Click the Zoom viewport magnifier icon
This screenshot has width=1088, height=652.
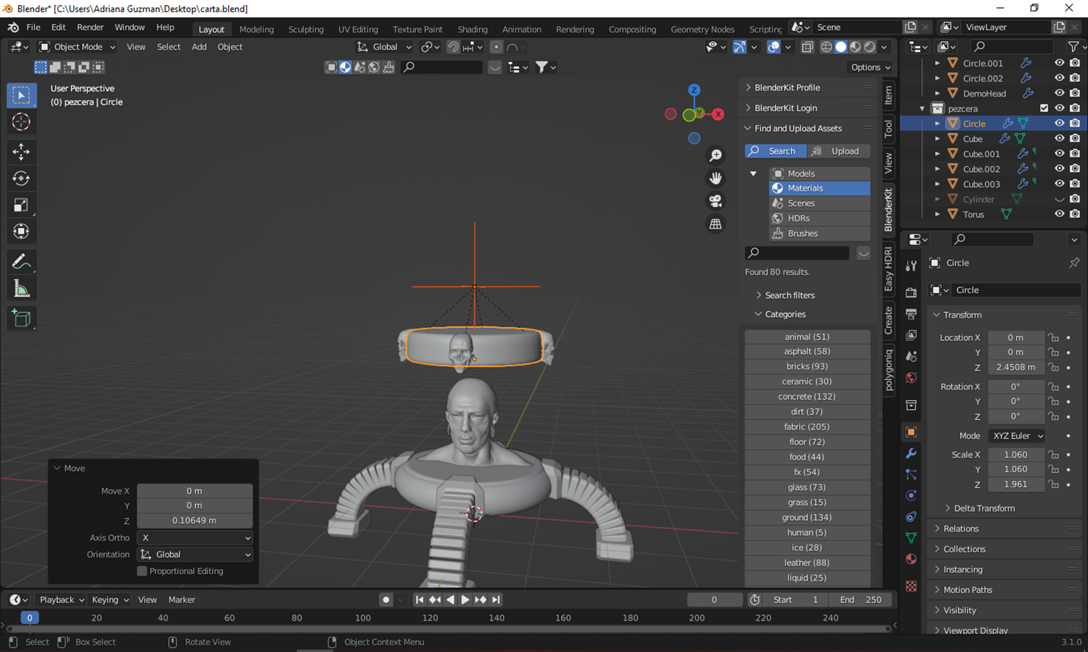point(716,155)
